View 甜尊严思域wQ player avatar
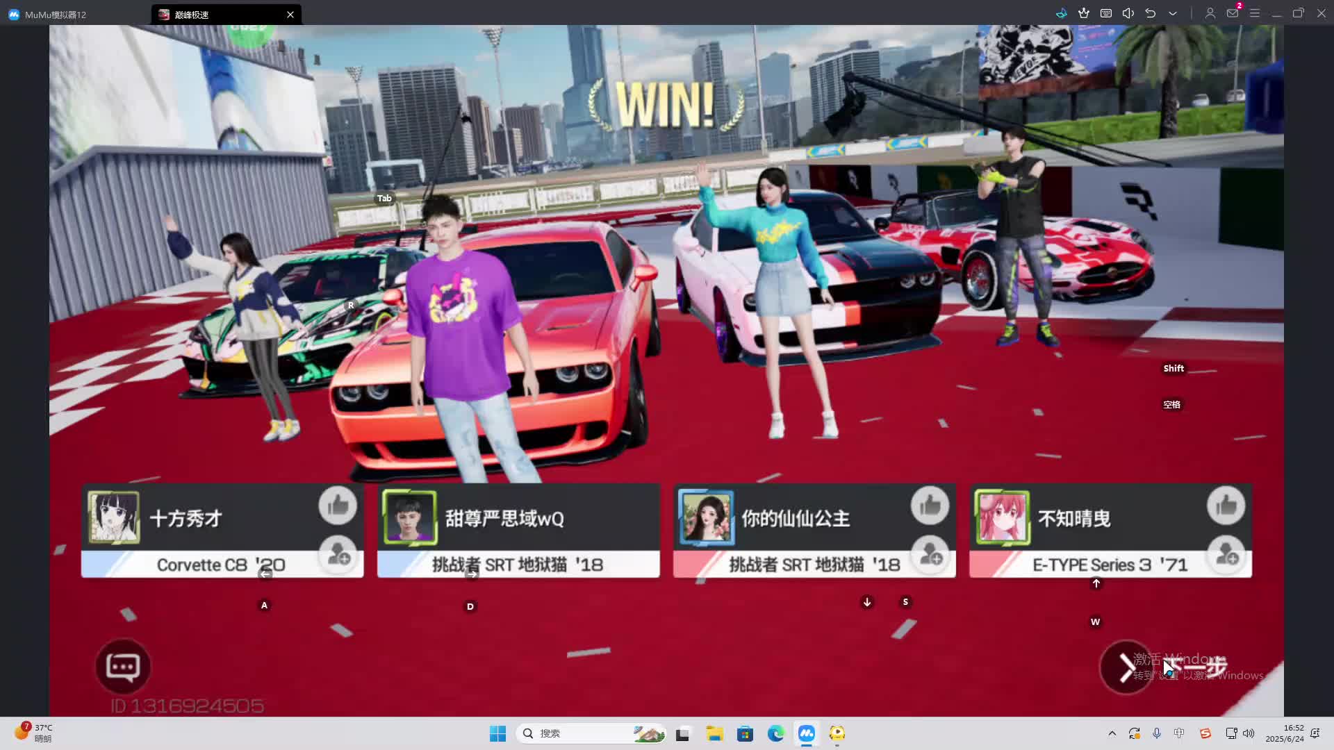Image resolution: width=1334 pixels, height=750 pixels. [410, 517]
